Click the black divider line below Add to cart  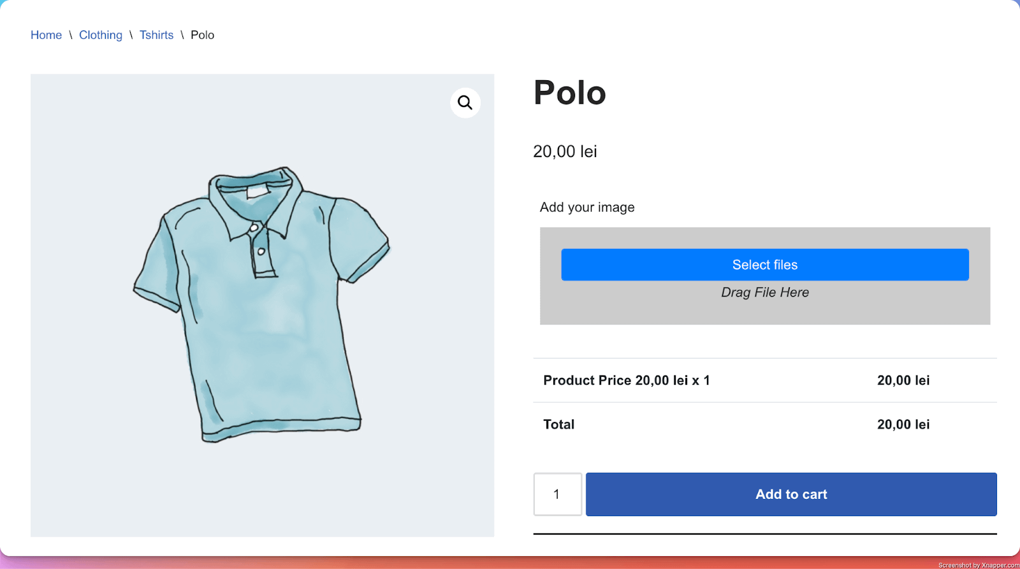[x=765, y=534]
